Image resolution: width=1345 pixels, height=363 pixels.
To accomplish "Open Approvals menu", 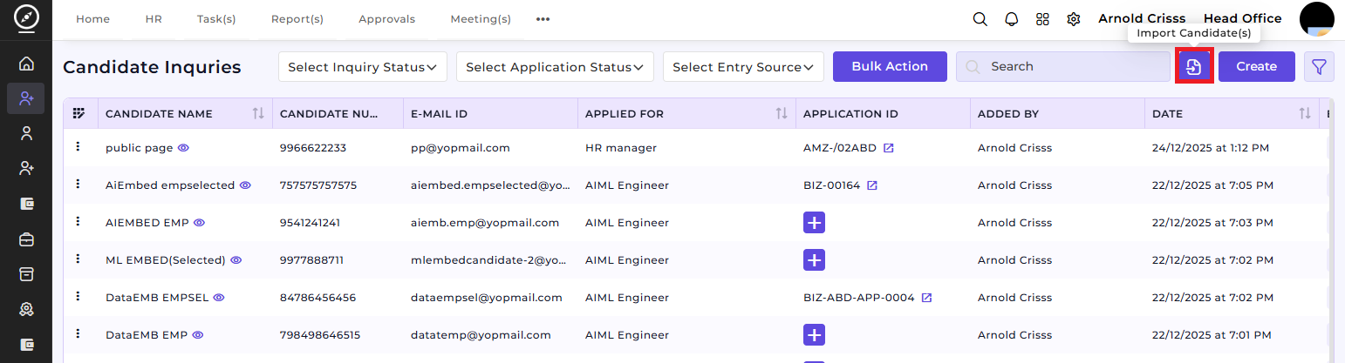I will click(x=387, y=19).
